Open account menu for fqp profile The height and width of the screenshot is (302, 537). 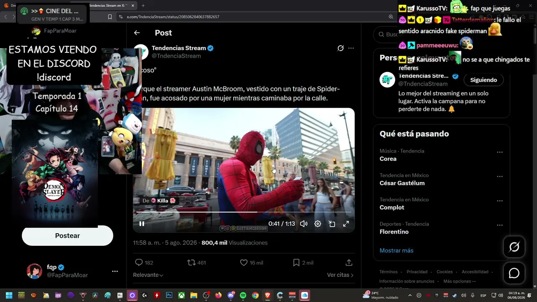(115, 271)
